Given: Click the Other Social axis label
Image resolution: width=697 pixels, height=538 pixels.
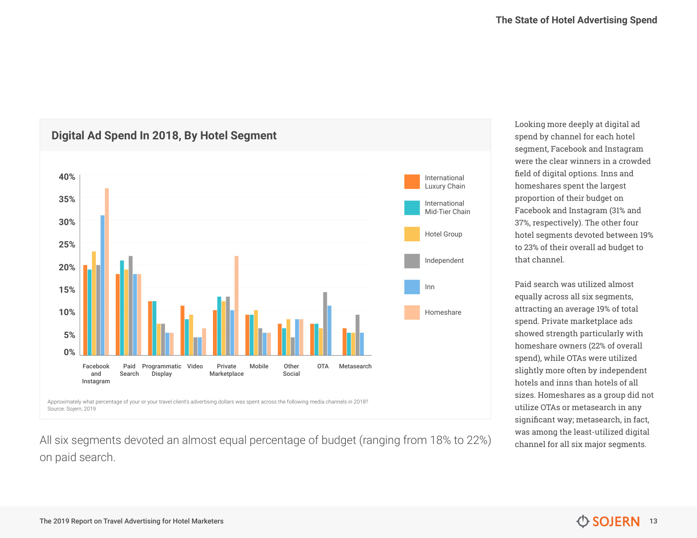Looking at the screenshot, I should coord(291,370).
